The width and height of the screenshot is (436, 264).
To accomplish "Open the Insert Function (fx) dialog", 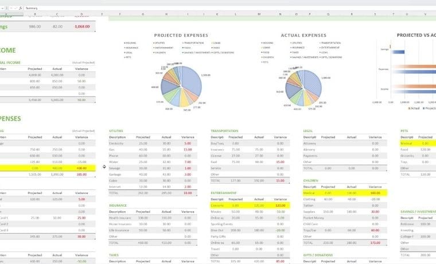I will click(20, 9).
